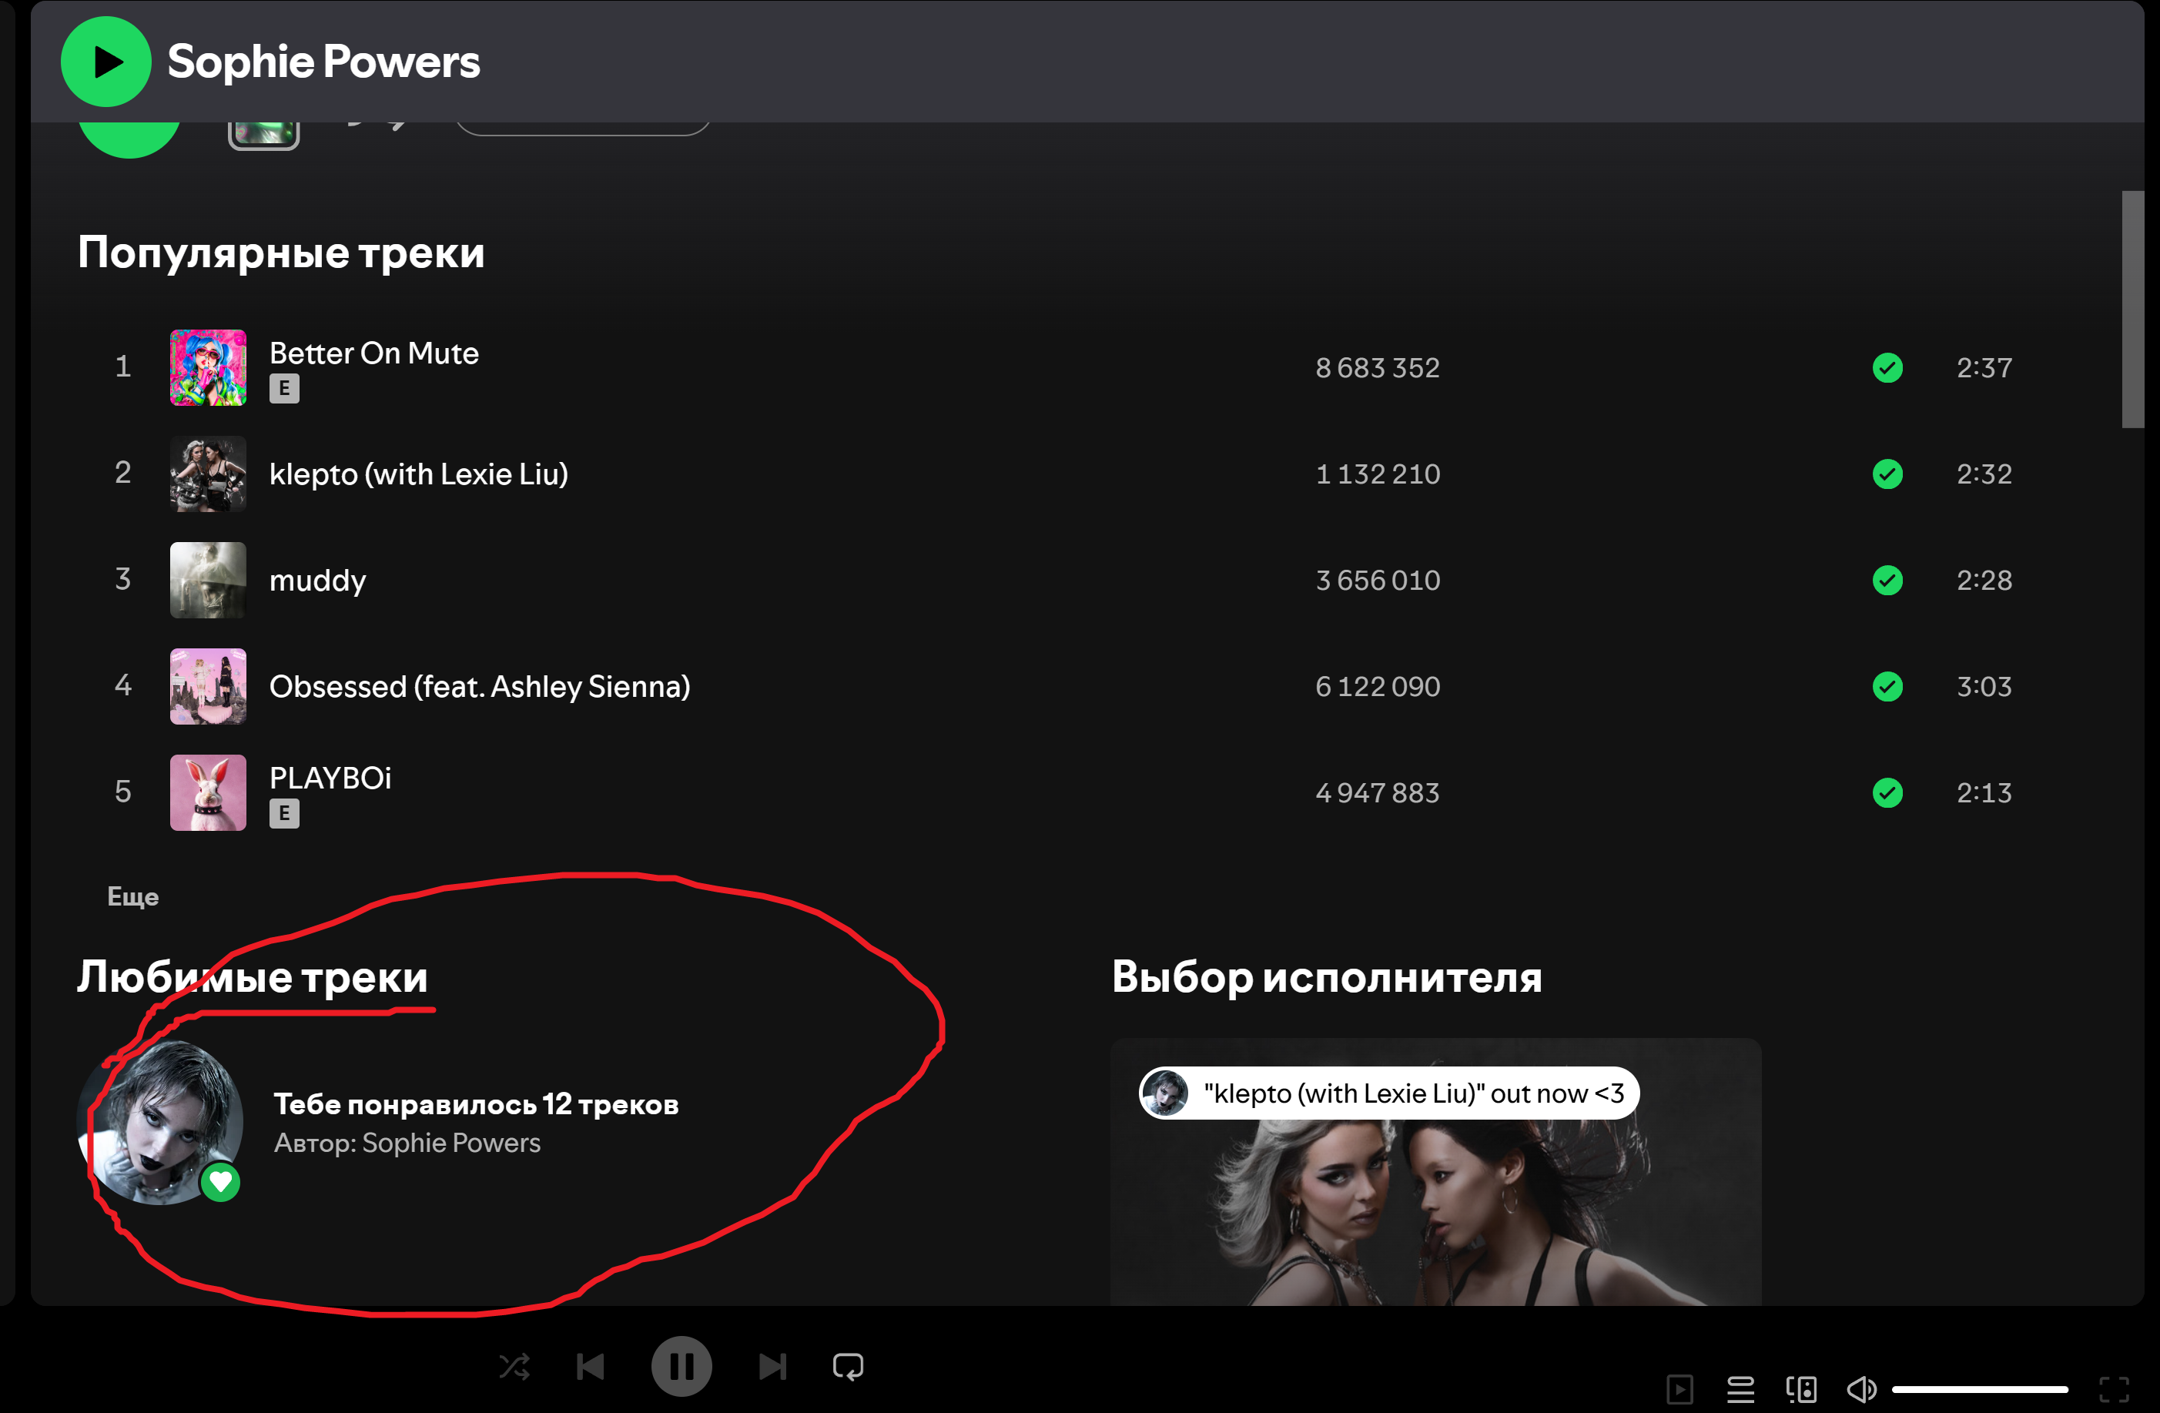Unsave Obsessed (feat. Ashley Sienna) via checkmark
2160x1413 pixels.
(x=1887, y=686)
